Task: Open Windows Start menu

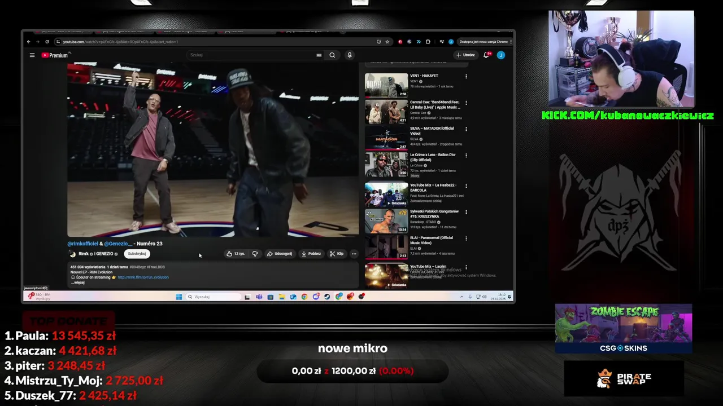Action: click(178, 297)
